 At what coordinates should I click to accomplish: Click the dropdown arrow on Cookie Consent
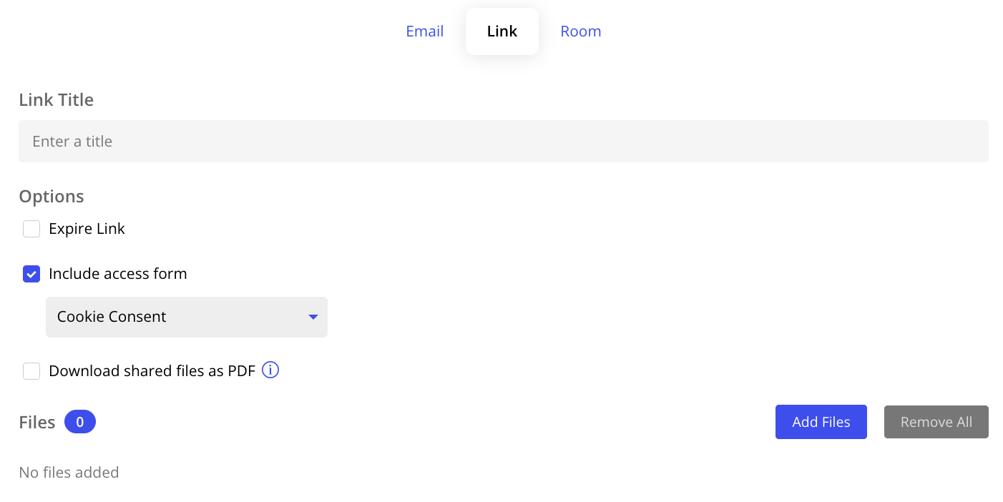point(313,317)
